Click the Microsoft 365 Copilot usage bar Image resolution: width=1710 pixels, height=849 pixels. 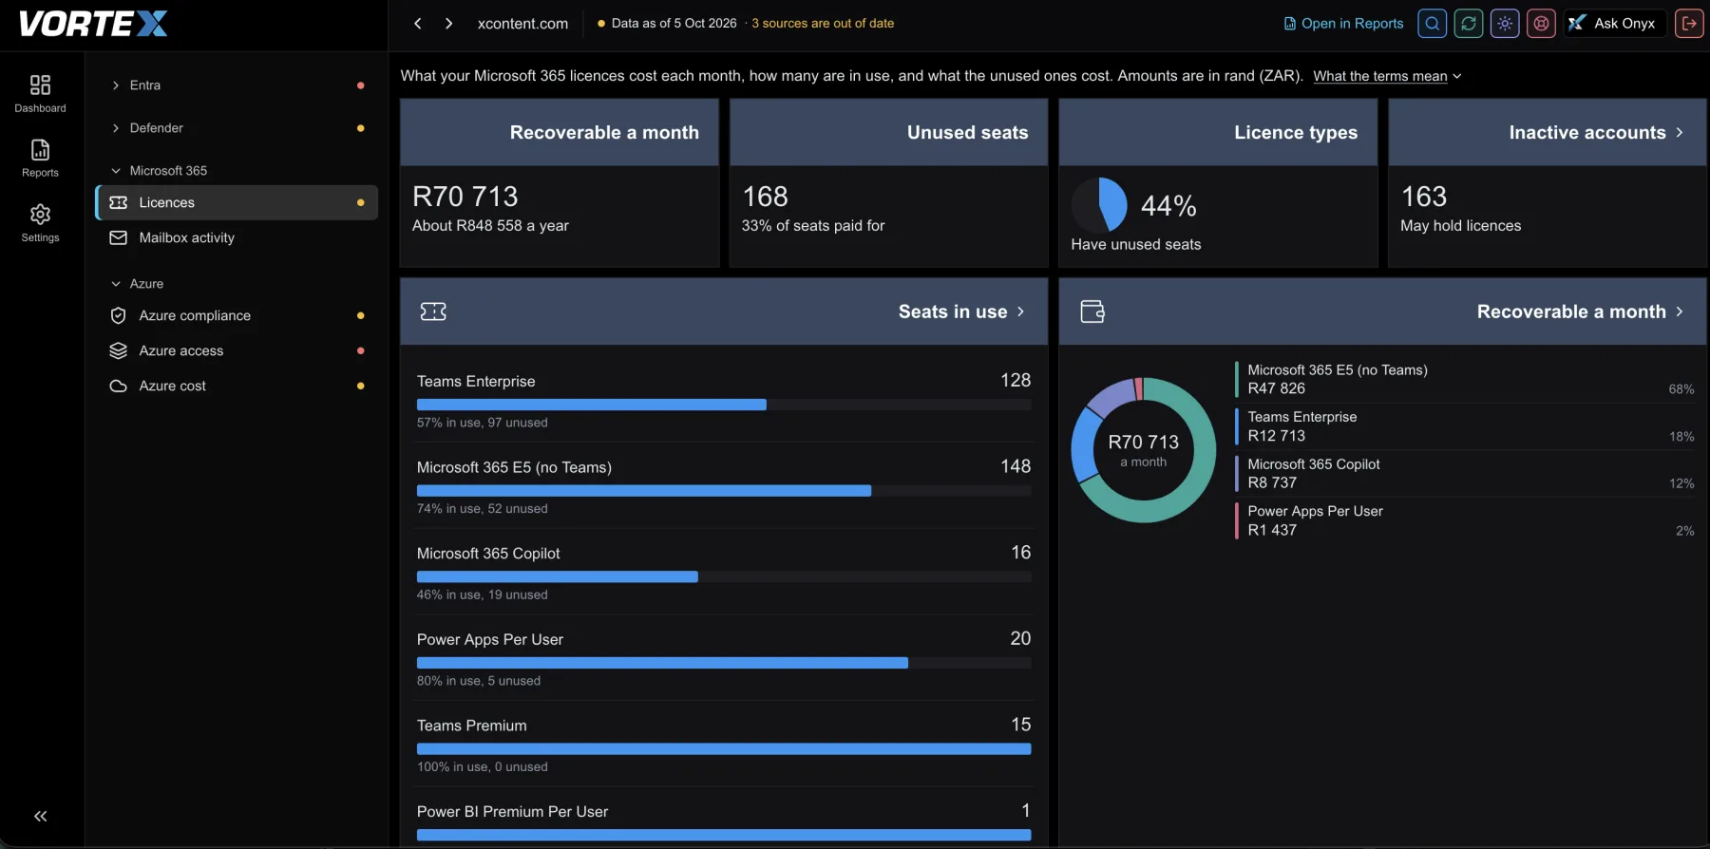[x=724, y=576]
